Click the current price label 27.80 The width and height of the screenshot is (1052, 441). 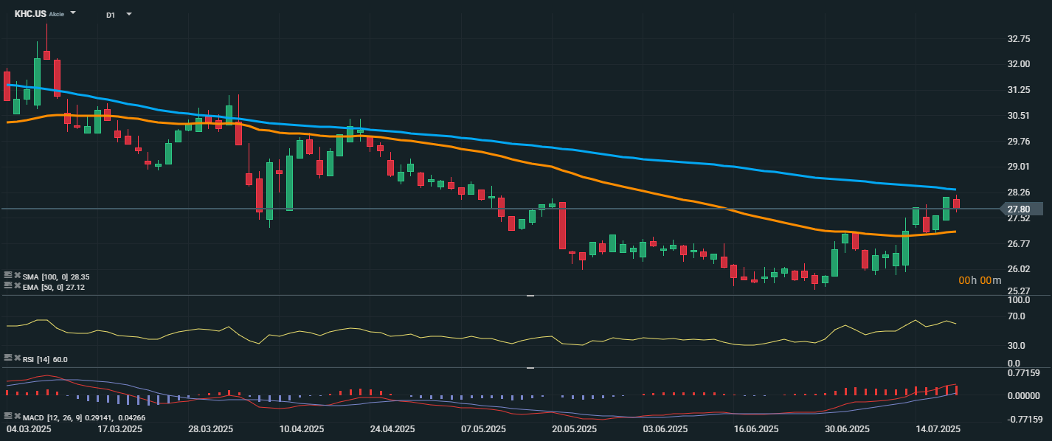[1023, 209]
